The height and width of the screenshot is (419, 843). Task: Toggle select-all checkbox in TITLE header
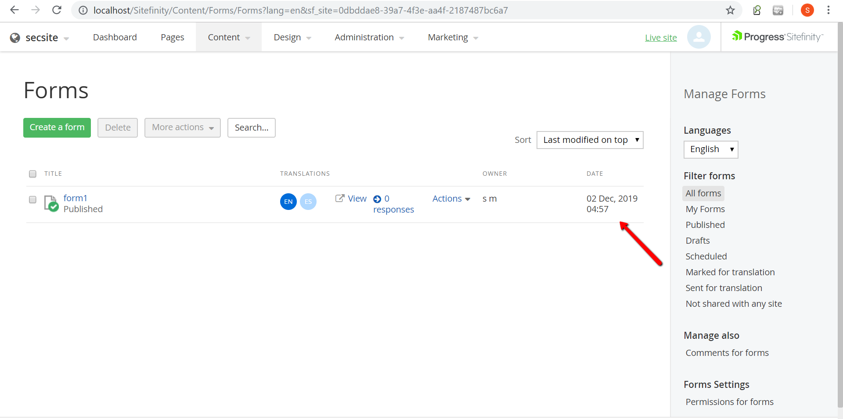pos(32,174)
